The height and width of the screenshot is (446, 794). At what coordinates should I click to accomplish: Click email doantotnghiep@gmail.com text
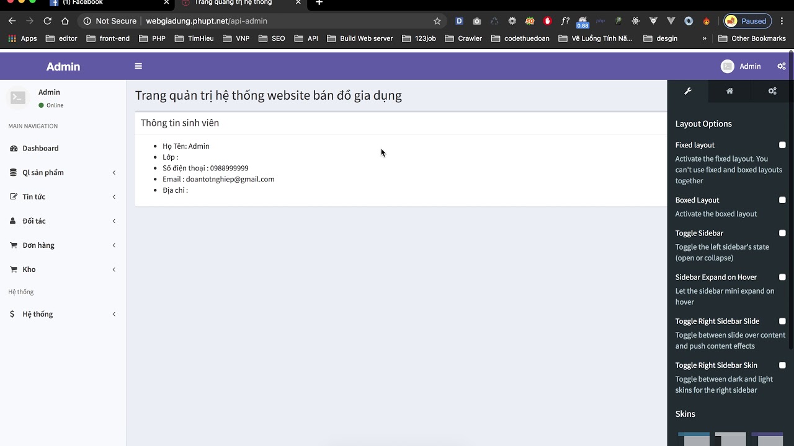point(230,179)
